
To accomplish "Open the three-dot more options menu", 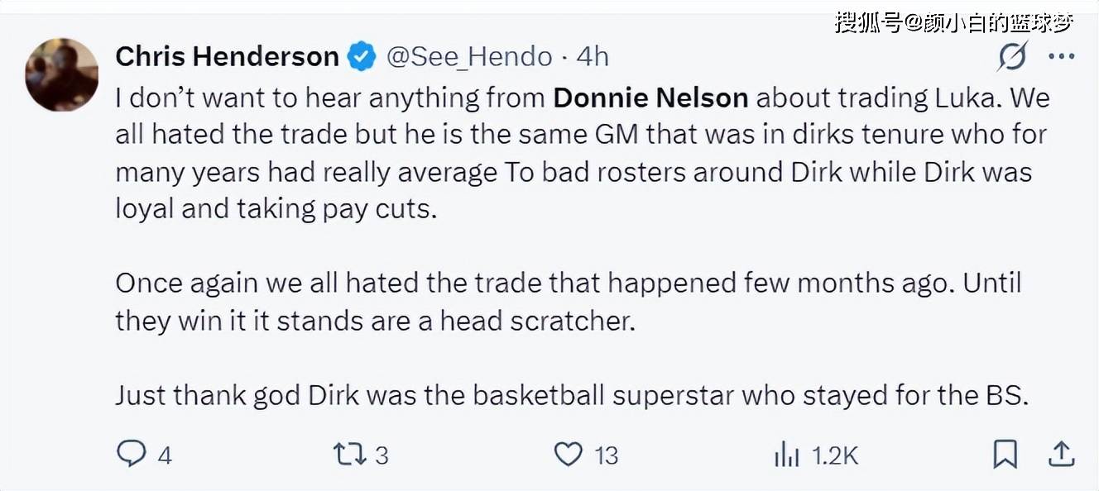I will click(x=1061, y=57).
